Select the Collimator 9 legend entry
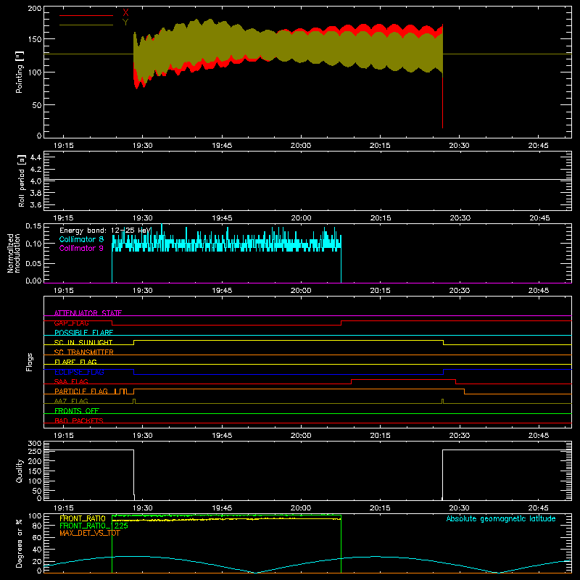Viewport: 580px width, 580px height. [x=81, y=248]
